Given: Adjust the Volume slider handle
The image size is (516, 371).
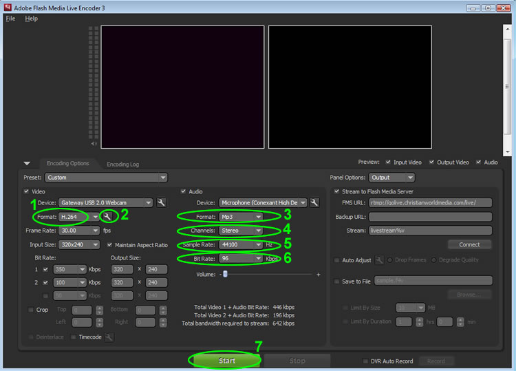Looking at the screenshot, I should [x=226, y=274].
